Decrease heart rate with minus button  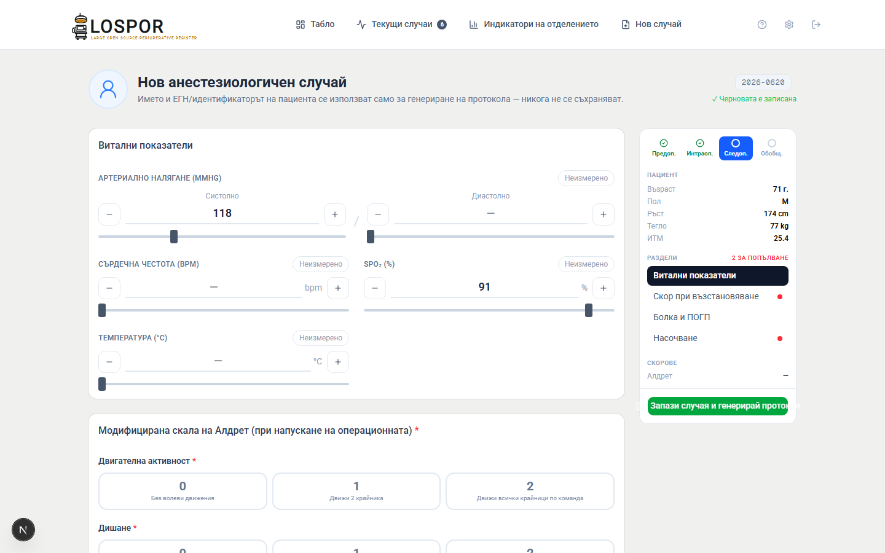[109, 288]
